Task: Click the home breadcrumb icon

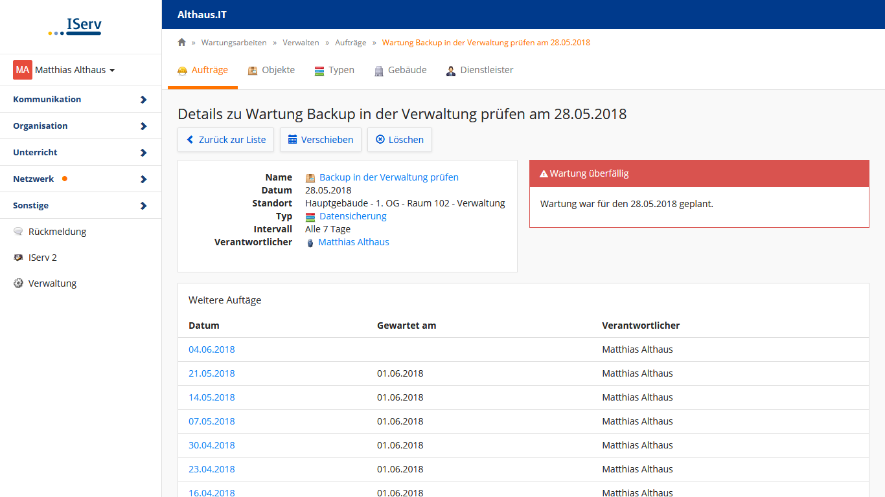Action: click(x=181, y=42)
